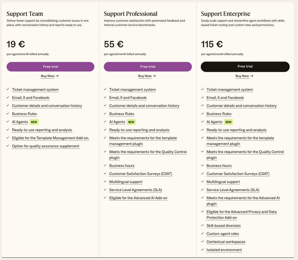
Task: Open Option for quality assurance supplement link
Action: coord(45,146)
